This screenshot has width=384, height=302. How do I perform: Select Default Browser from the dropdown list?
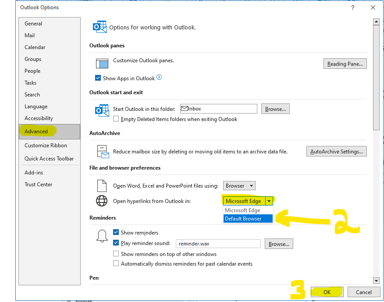[x=248, y=219]
